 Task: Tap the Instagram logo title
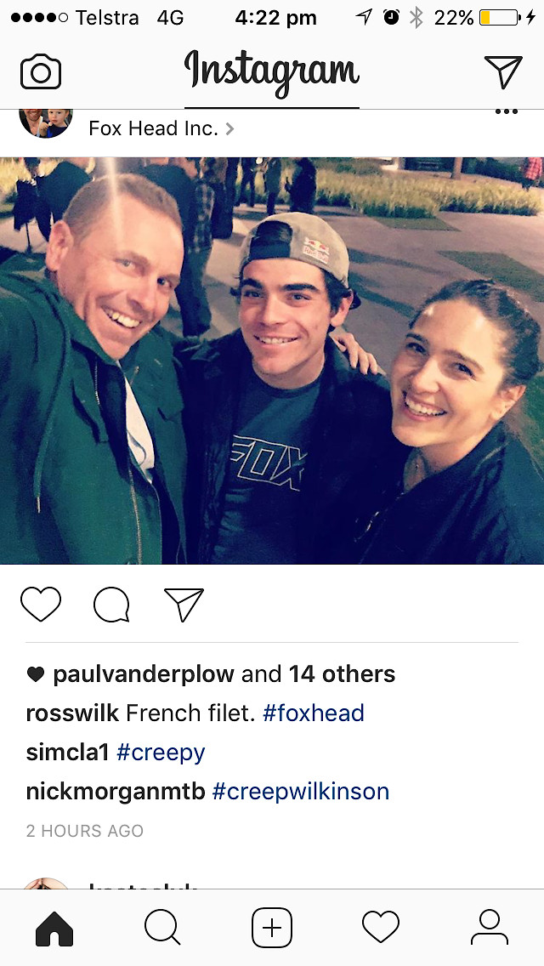coord(272,72)
